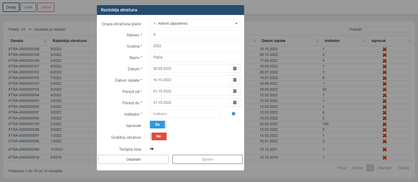The width and height of the screenshot is (418, 182).
Task: Go to Nazad pagination link
Action: pyautogui.click(x=357, y=168)
